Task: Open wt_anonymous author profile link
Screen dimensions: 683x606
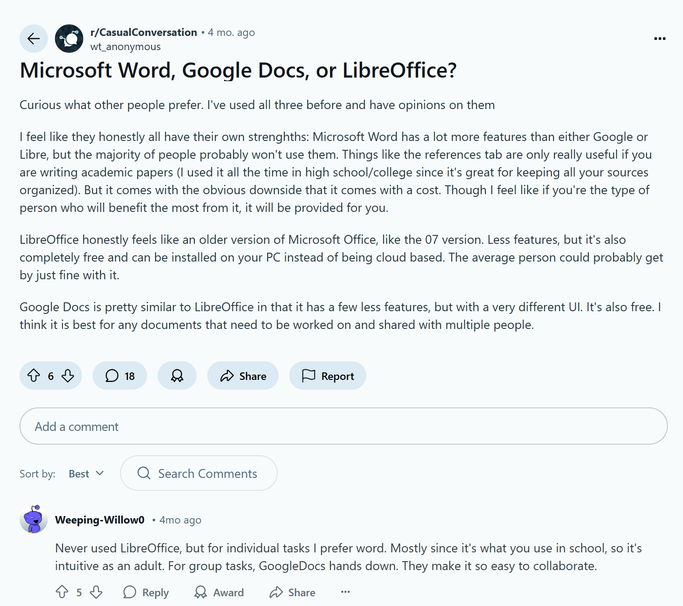Action: tap(125, 47)
